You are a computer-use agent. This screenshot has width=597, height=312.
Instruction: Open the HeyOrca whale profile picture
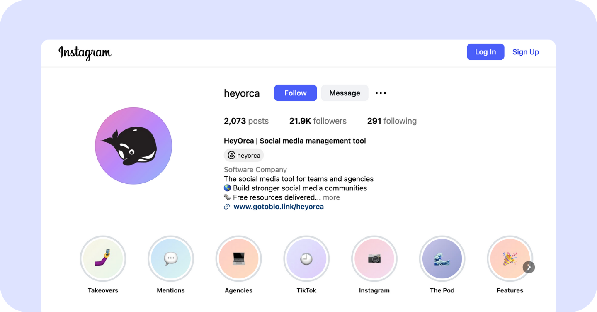pos(133,146)
